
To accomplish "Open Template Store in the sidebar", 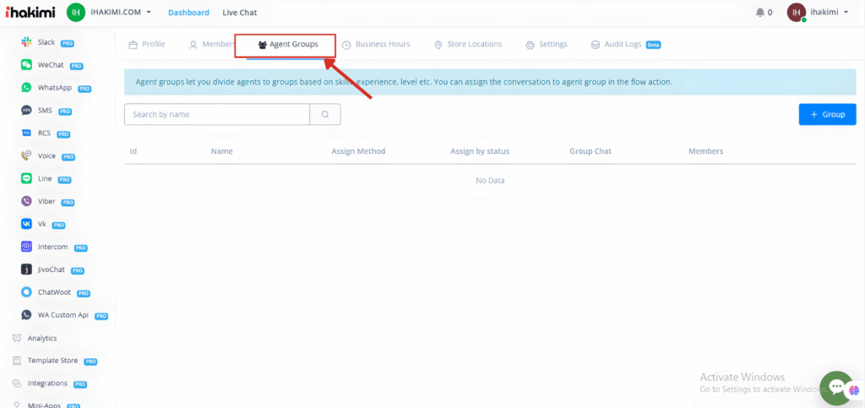I will coord(52,361).
